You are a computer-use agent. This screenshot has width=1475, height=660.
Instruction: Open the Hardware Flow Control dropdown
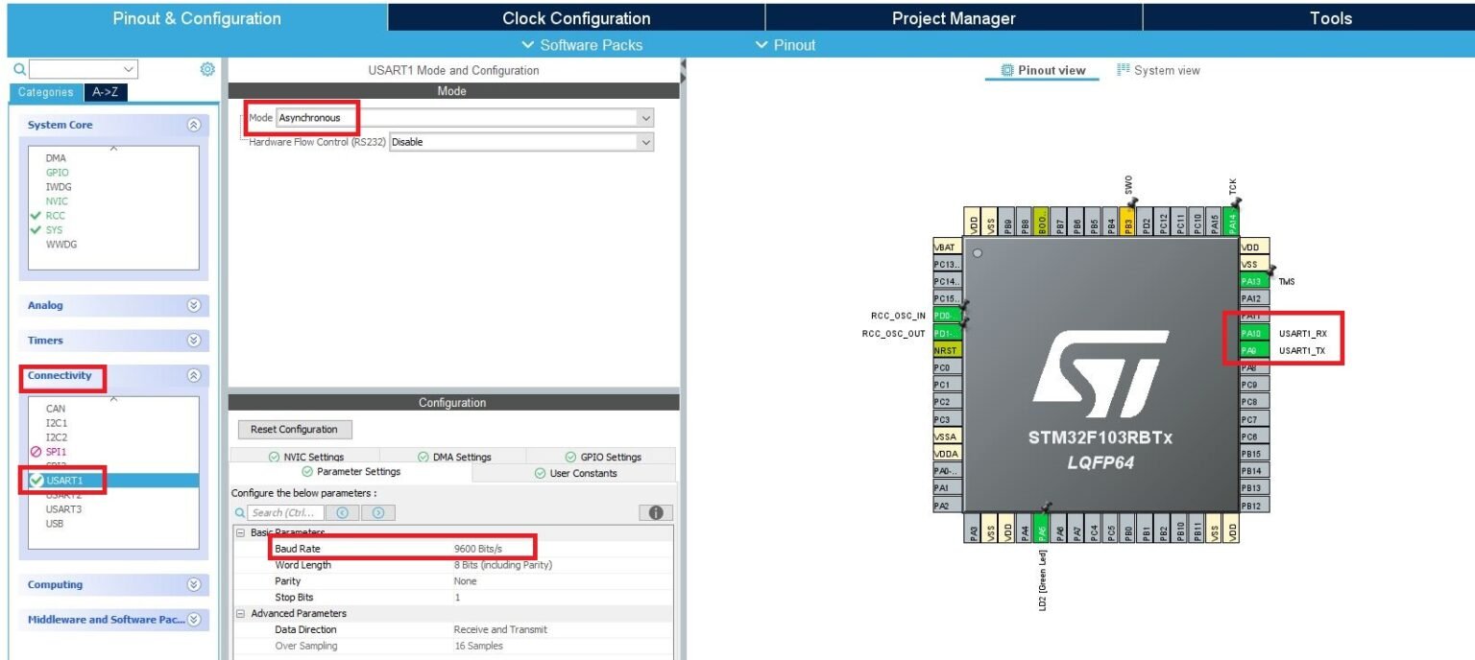[520, 142]
